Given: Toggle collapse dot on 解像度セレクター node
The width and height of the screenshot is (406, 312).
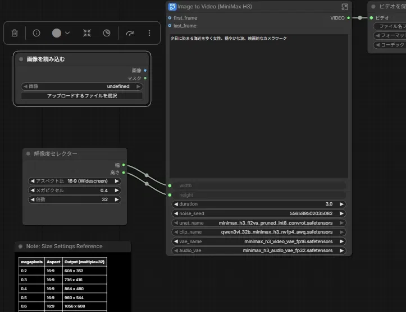Looking at the screenshot, I should [x=28, y=153].
